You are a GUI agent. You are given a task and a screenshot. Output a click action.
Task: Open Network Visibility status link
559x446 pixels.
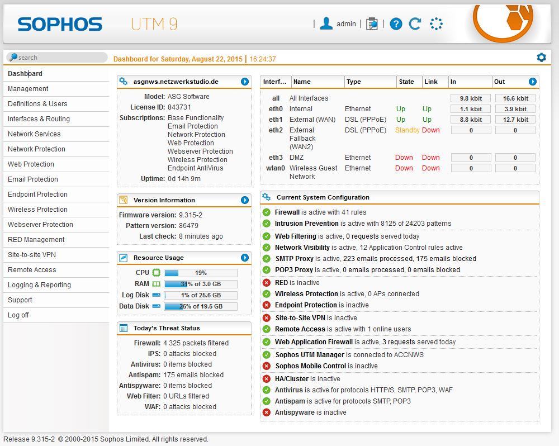click(302, 248)
